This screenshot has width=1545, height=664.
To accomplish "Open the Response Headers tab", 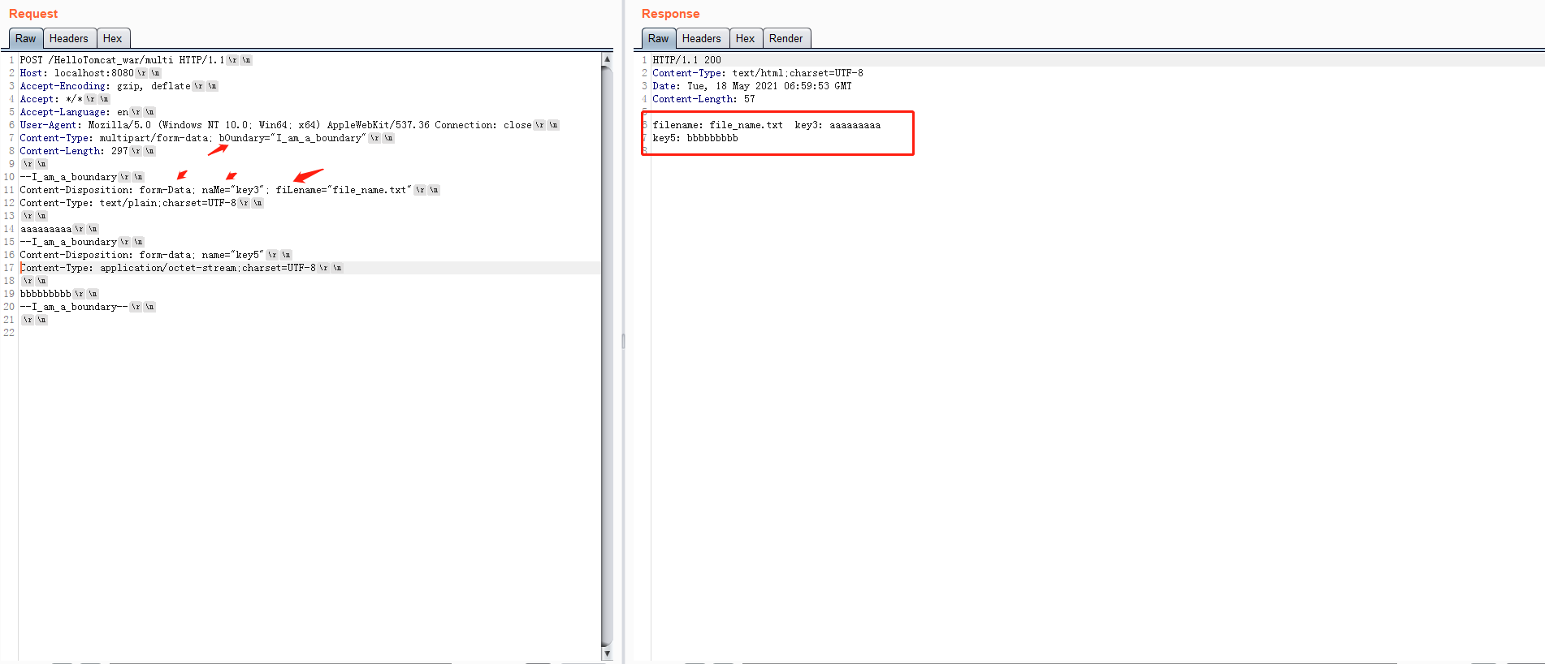I will pos(702,38).
